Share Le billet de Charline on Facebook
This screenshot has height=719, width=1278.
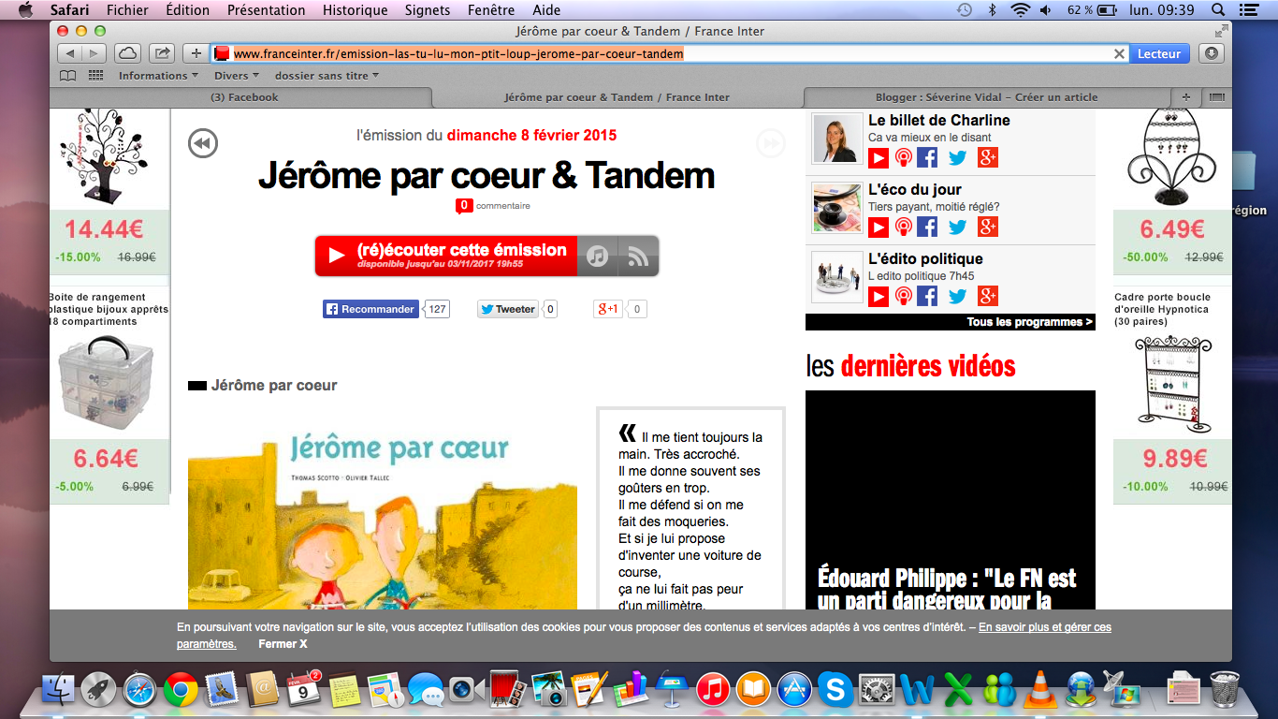(927, 157)
